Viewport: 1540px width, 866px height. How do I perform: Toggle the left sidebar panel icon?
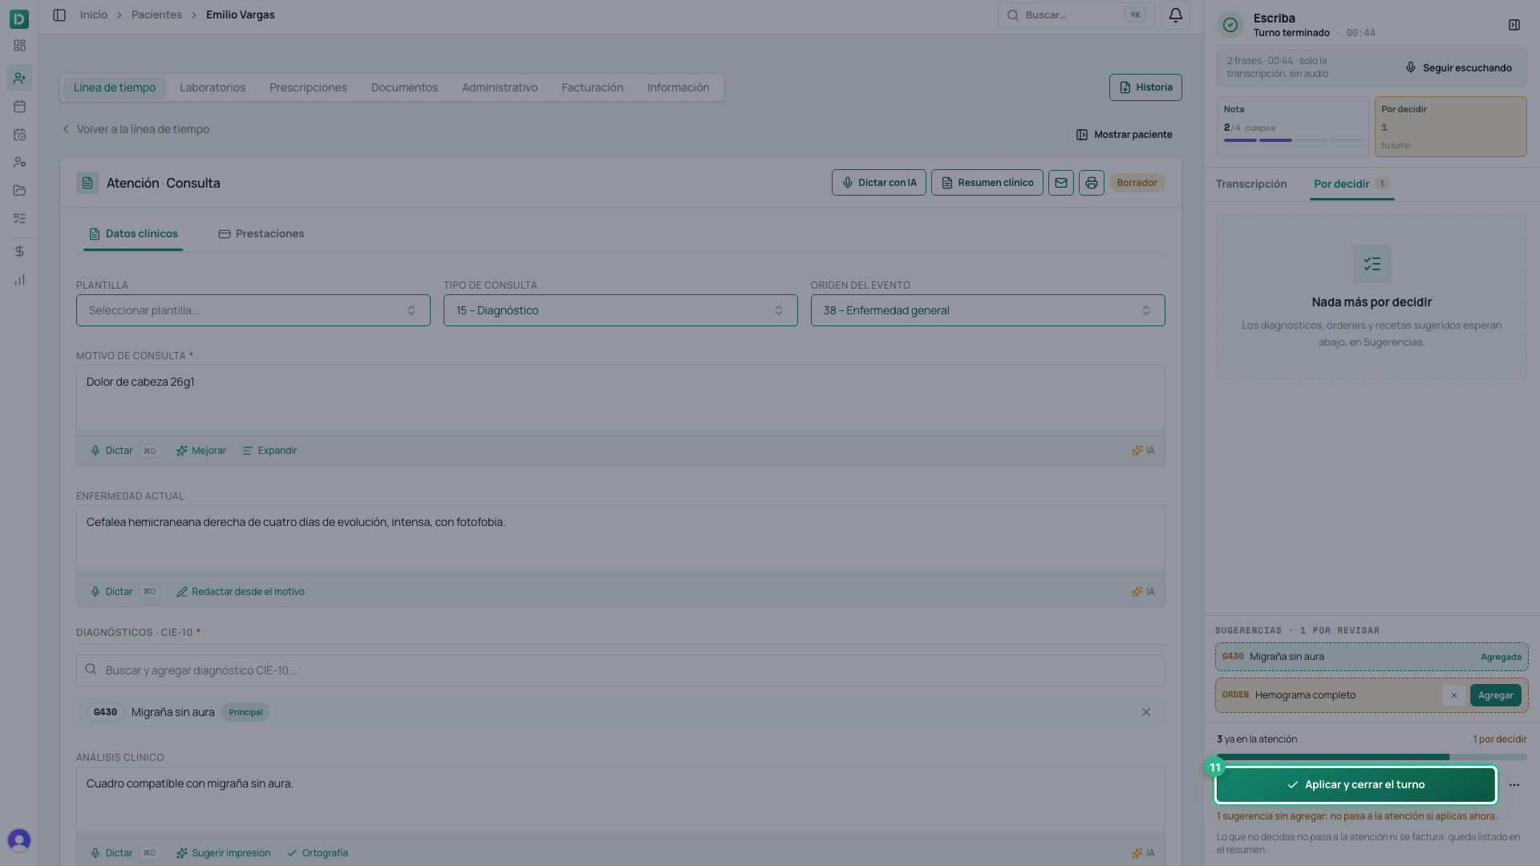point(59,15)
